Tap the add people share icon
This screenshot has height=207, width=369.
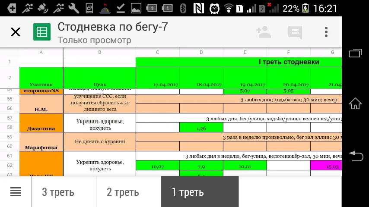[264, 32]
